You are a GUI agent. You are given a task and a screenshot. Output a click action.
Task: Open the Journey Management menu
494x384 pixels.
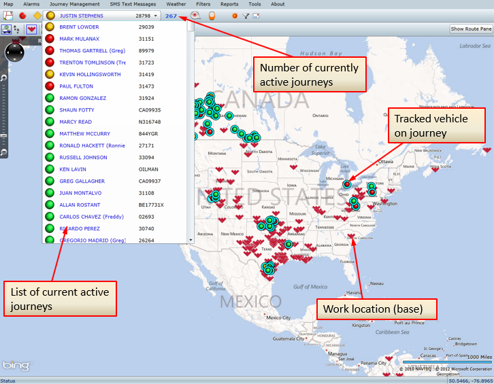click(x=74, y=4)
